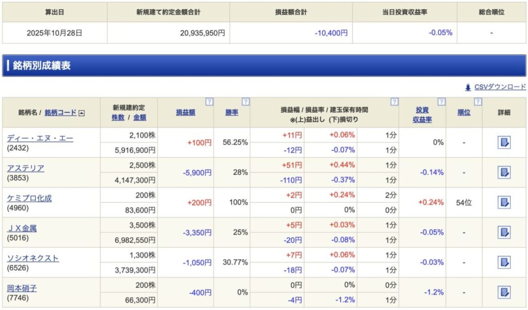Viewport: 528px width, 310px height.
Task: Open the アステリア stock name link
Action: click(25, 168)
